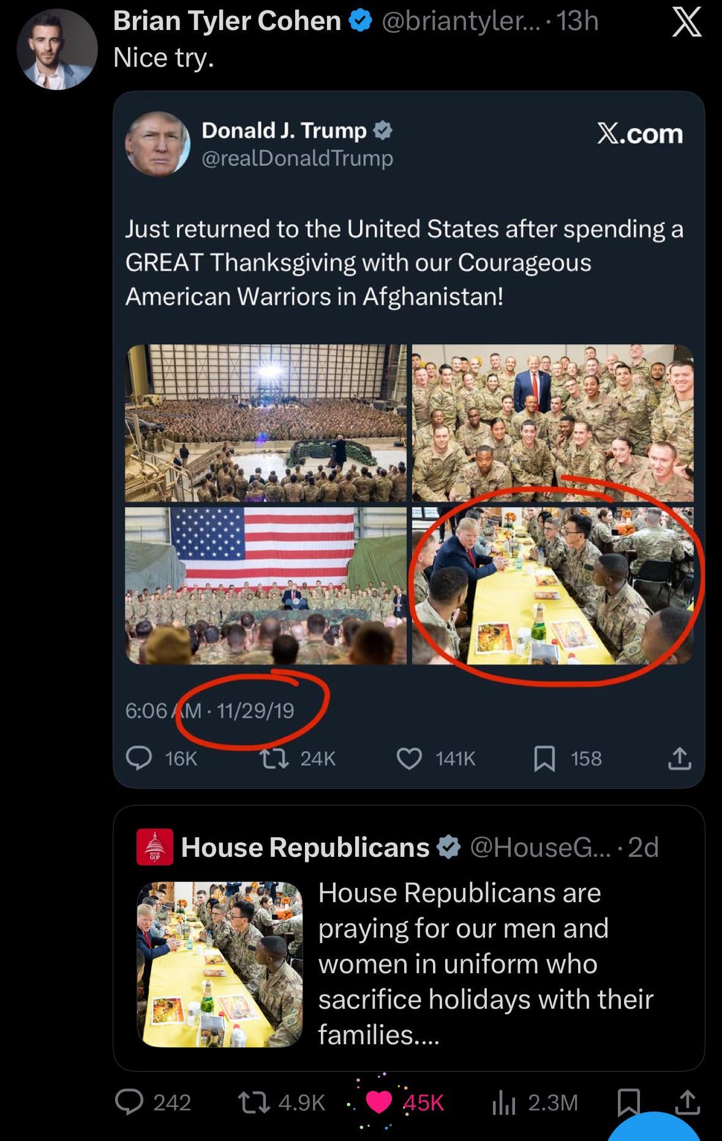
Task: Open the House Republicans post thumbnail image
Action: click(x=219, y=964)
